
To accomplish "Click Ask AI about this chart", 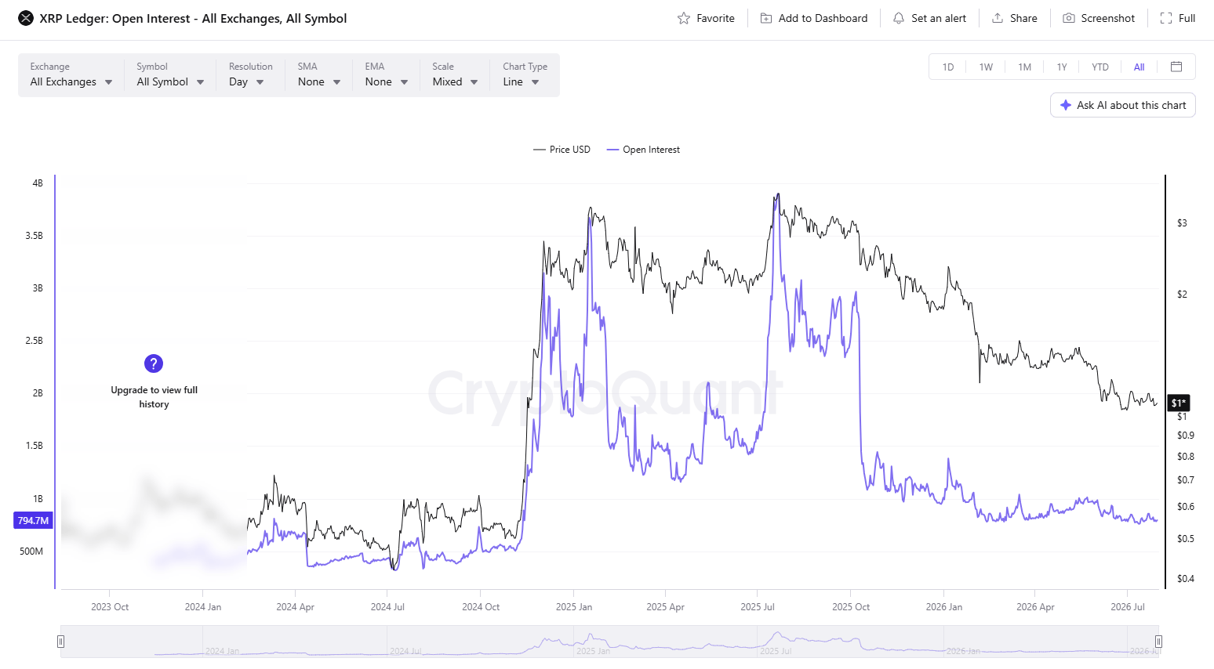I will coord(1123,105).
